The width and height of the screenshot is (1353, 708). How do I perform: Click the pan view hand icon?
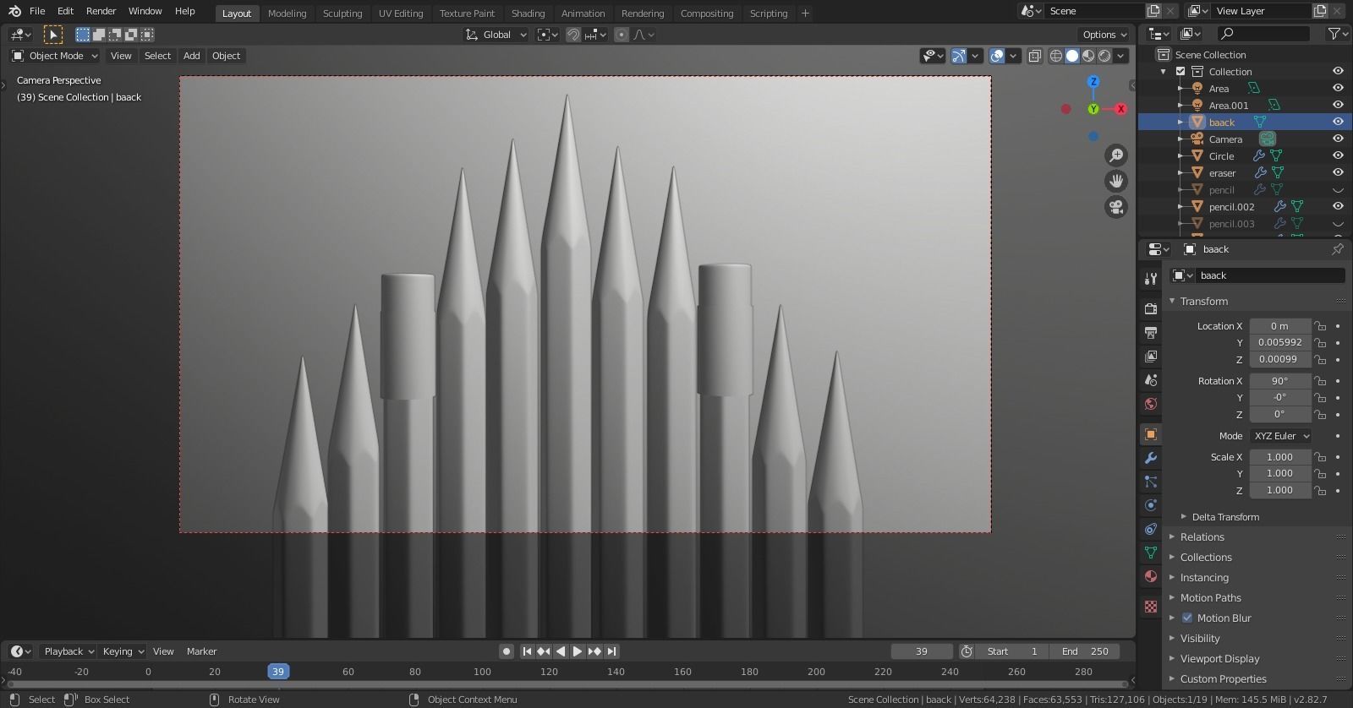(x=1116, y=181)
